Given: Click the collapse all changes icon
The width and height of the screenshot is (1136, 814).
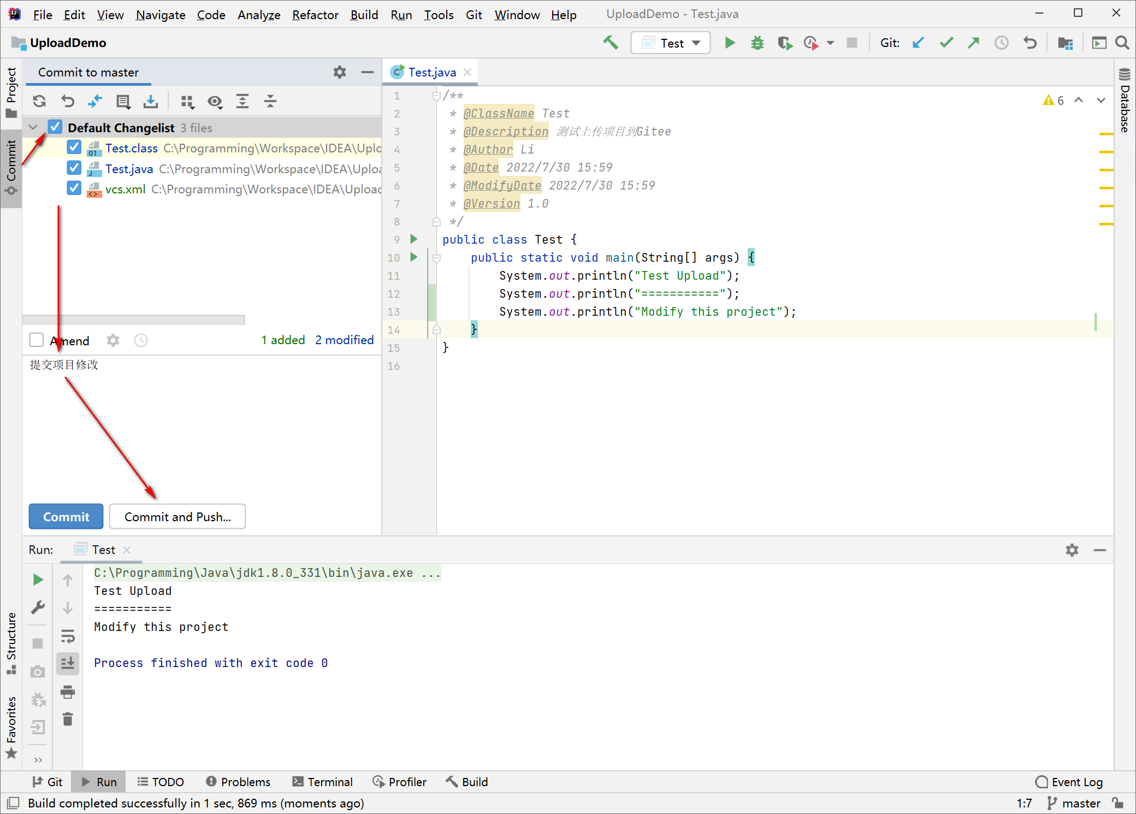Looking at the screenshot, I should [270, 101].
